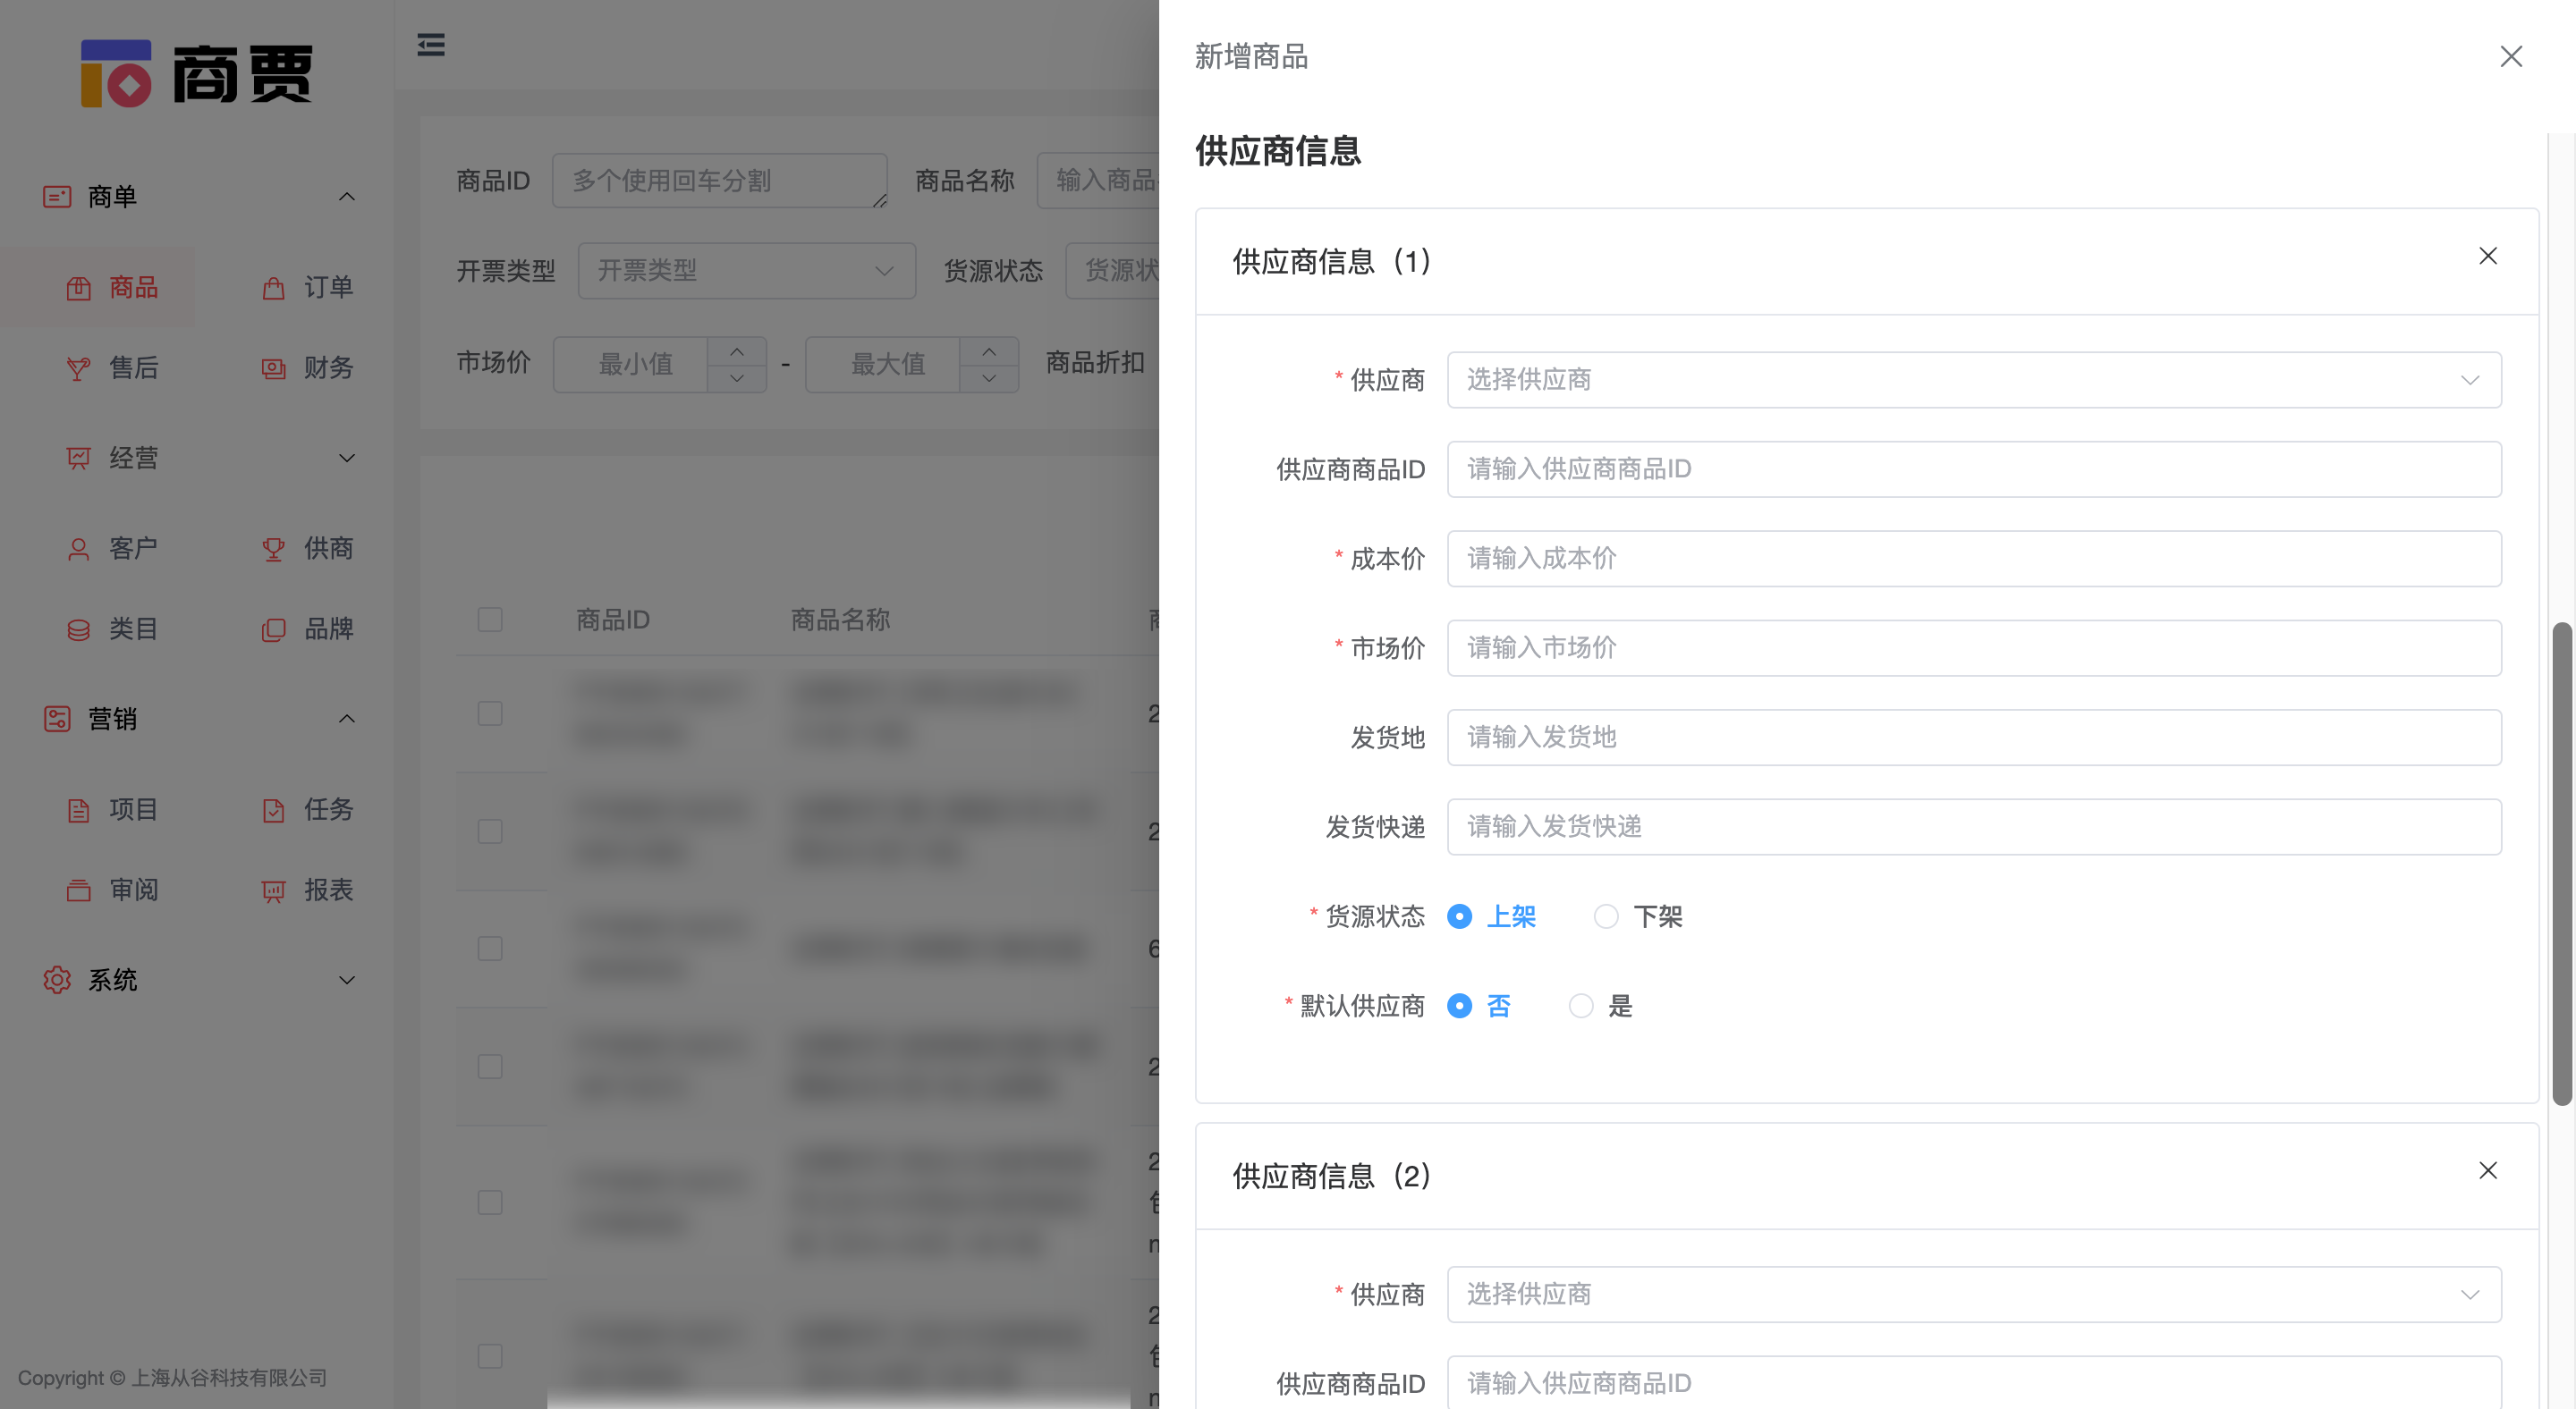Open the 财务 sidebar icon

(x=273, y=367)
